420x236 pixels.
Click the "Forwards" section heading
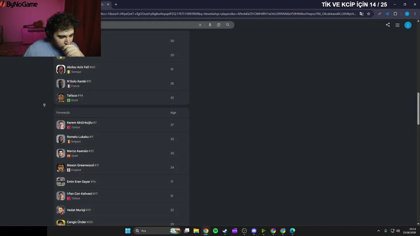[63, 112]
